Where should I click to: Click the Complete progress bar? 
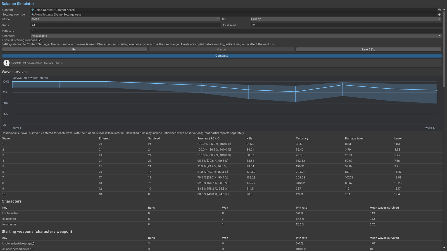pos(222,56)
